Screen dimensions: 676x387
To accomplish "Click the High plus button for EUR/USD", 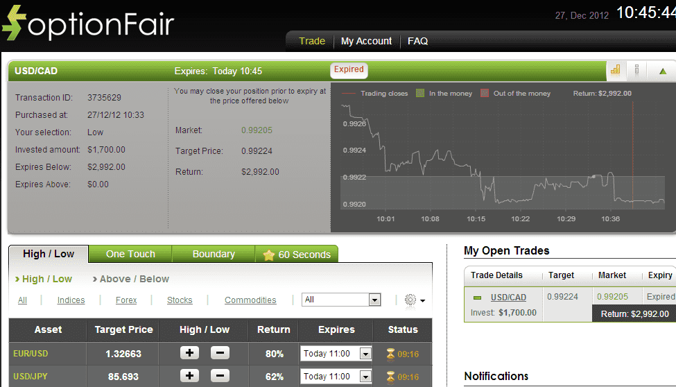I will pos(189,353).
